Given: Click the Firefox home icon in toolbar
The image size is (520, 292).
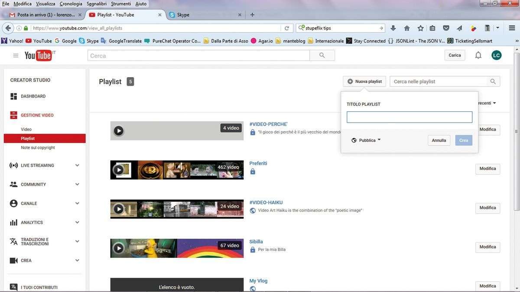Looking at the screenshot, I should coord(407,28).
